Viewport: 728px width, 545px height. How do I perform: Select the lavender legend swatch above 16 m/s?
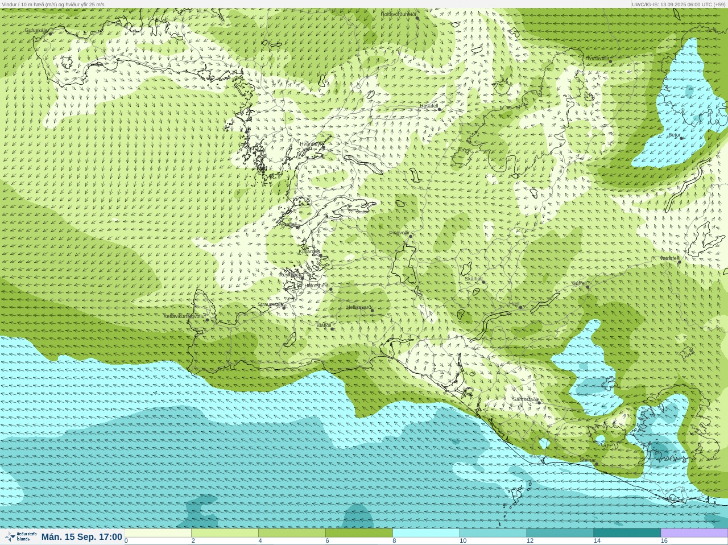(694, 533)
